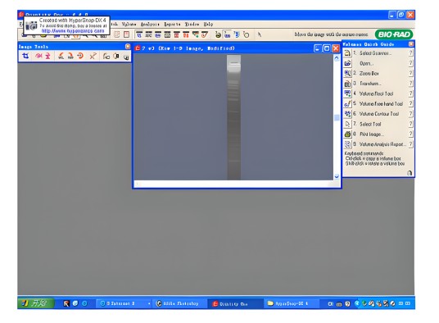
Task: Select the Volume Contour Tool icon
Action: coord(347,114)
